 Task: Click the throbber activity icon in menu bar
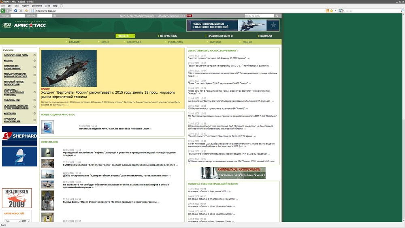[x=62, y=5]
